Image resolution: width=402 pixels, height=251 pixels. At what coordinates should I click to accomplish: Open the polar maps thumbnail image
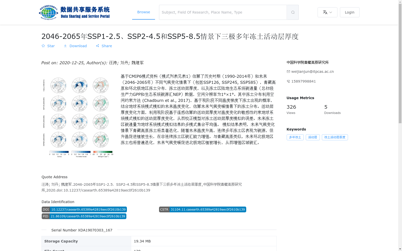click(78, 117)
